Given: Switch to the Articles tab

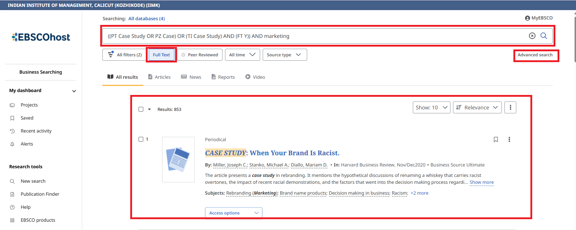Looking at the screenshot, I should tap(160, 77).
